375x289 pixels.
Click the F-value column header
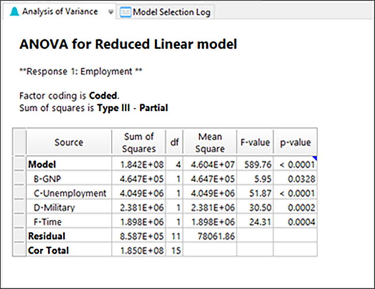[x=255, y=142]
